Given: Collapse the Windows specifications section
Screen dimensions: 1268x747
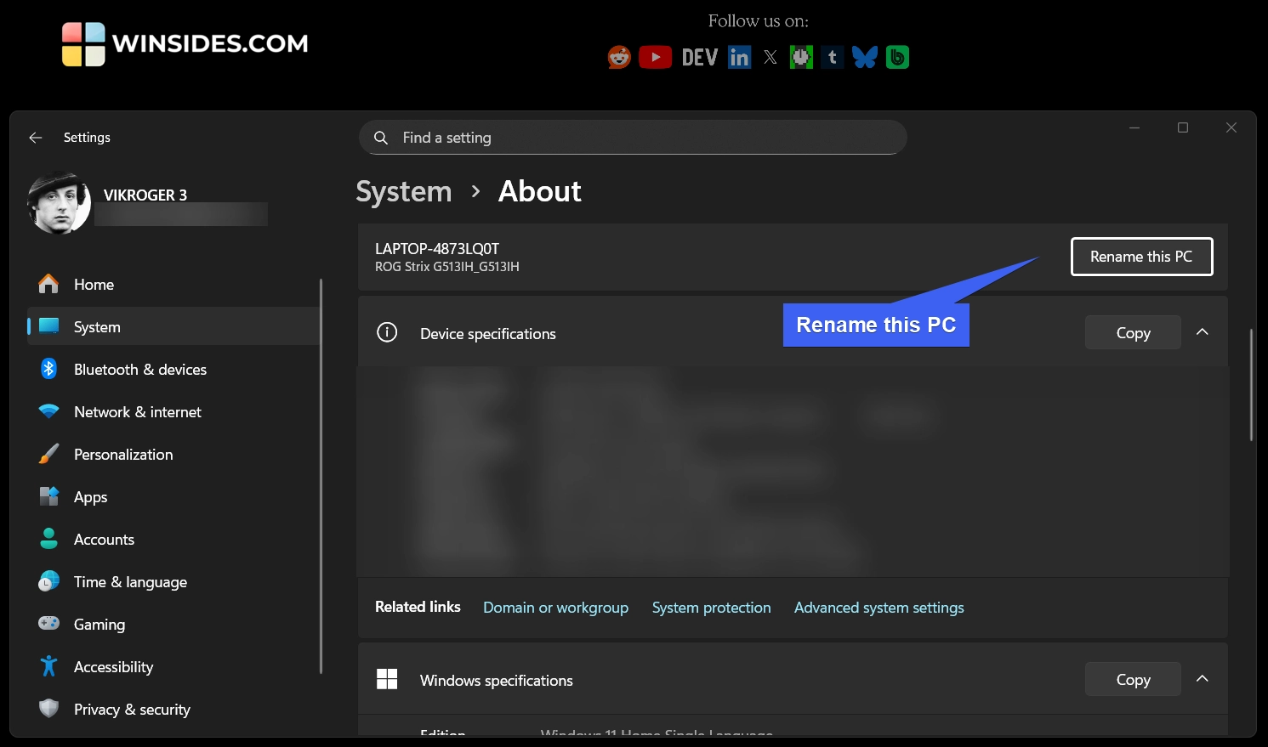Looking at the screenshot, I should point(1202,679).
